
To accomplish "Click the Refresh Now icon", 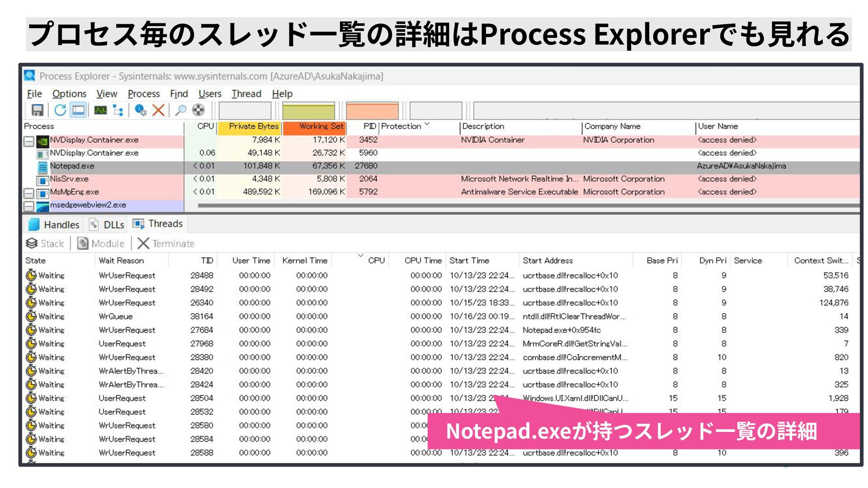I will click(x=60, y=110).
